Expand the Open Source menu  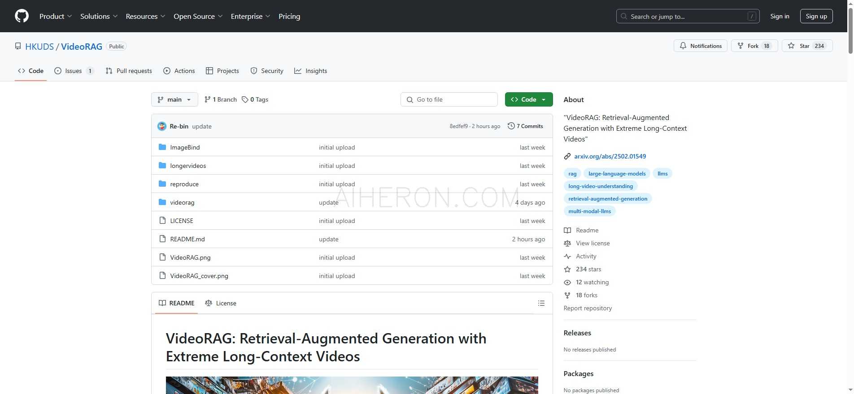tap(198, 16)
